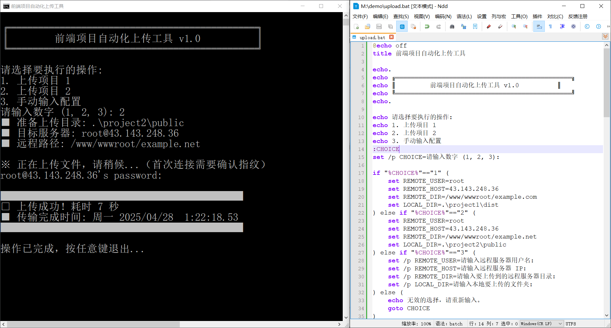Open the 工具(O) menu

coord(519,16)
